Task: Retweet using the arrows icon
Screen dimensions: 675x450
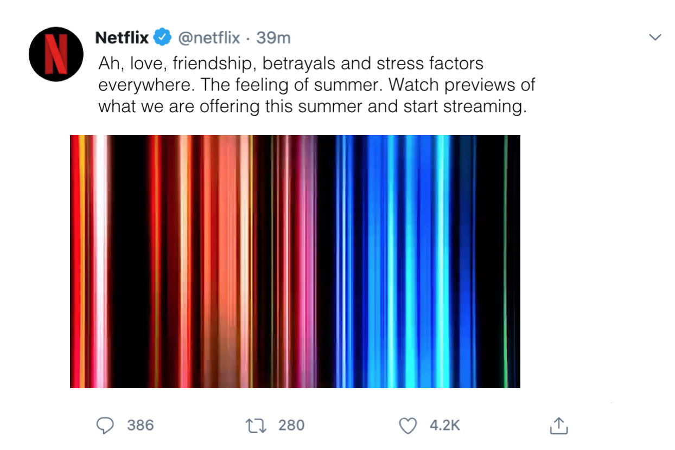Action: tap(256, 426)
